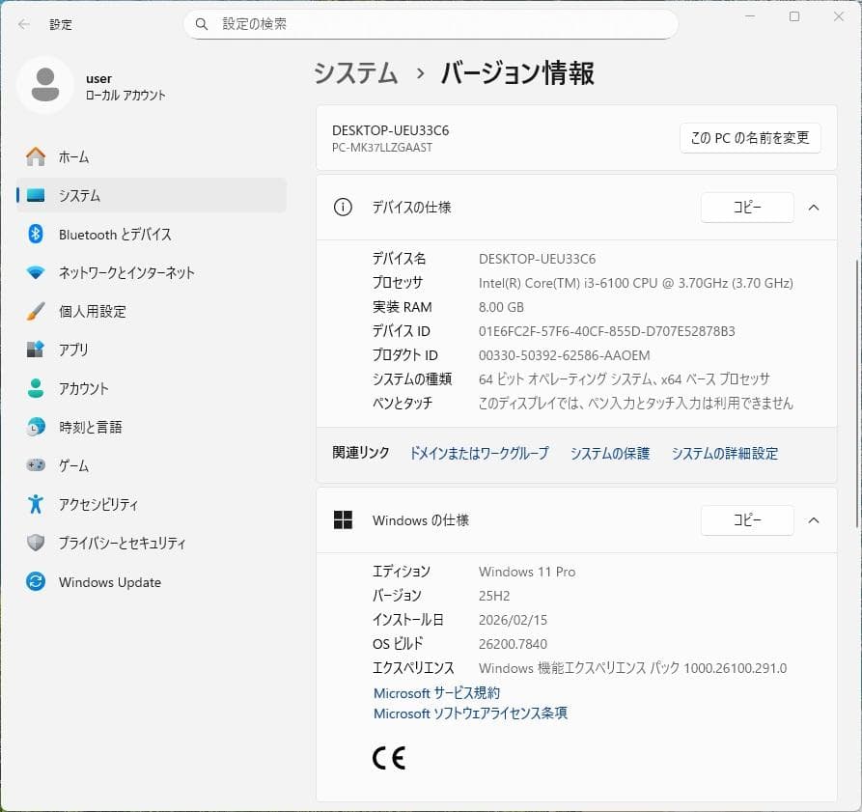Copy Windows specifications with コピー
This screenshot has height=812, width=862.
pyautogui.click(x=748, y=520)
